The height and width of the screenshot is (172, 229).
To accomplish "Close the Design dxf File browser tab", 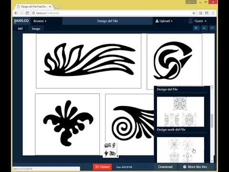I will 50,7.
